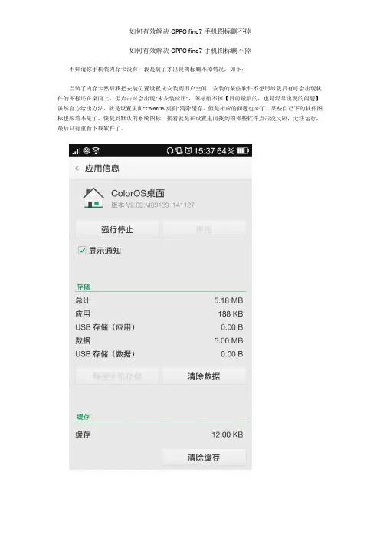The width and height of the screenshot is (380, 538).
Task: Click the Wi-Fi icon in status bar
Action: [x=96, y=151]
